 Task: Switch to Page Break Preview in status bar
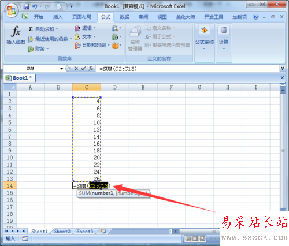pyautogui.click(x=202, y=238)
